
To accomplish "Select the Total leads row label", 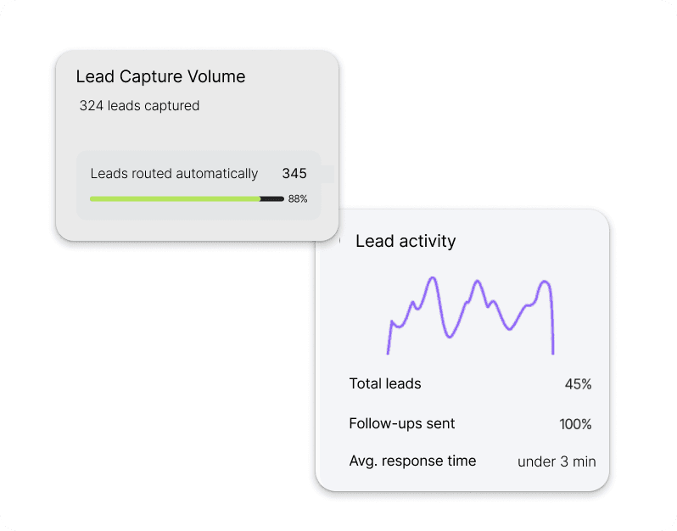I will [385, 383].
